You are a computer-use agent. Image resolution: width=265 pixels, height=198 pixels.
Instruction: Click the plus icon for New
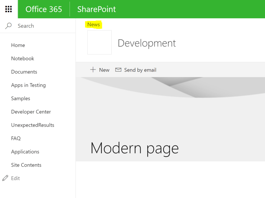pos(93,70)
